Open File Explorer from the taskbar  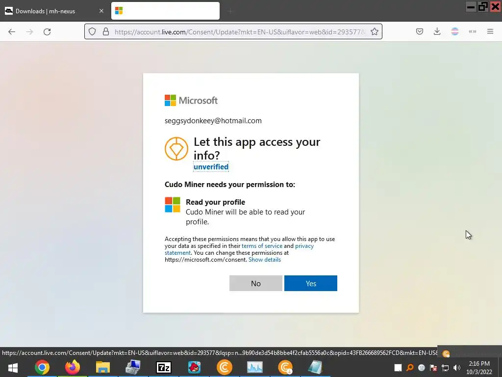point(103,367)
